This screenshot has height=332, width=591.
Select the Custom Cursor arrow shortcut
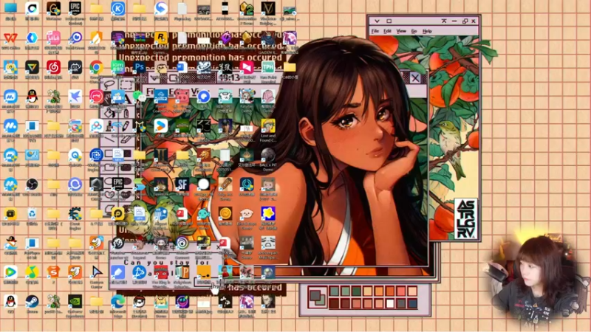tap(97, 272)
